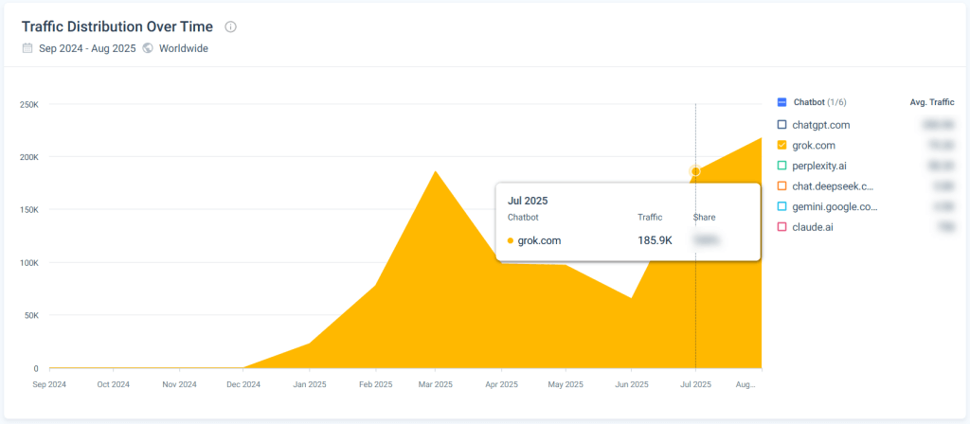Click the info icon beside the chart title
The width and height of the screenshot is (970, 424).
pos(231,27)
